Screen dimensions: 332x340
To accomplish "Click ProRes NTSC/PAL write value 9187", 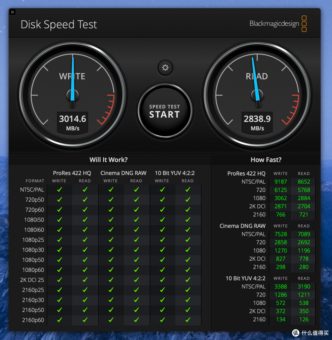I will tap(281, 182).
